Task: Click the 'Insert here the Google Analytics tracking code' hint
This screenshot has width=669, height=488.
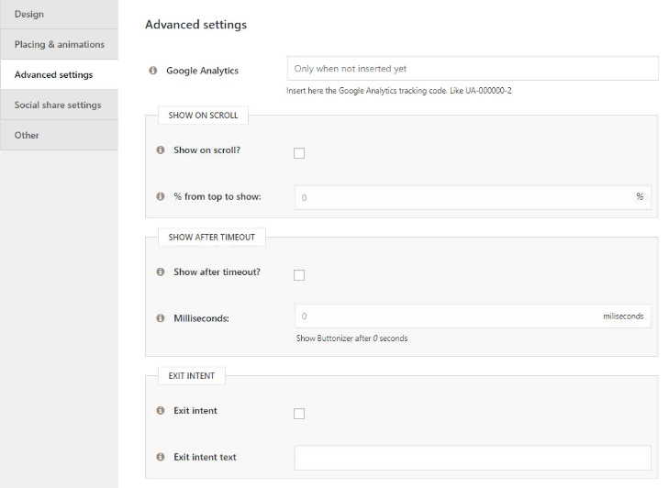Action: coord(399,91)
